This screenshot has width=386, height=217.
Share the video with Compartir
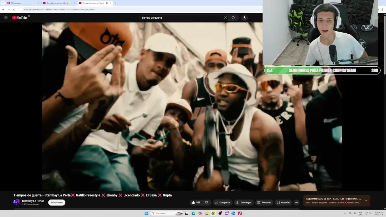pos(222,203)
